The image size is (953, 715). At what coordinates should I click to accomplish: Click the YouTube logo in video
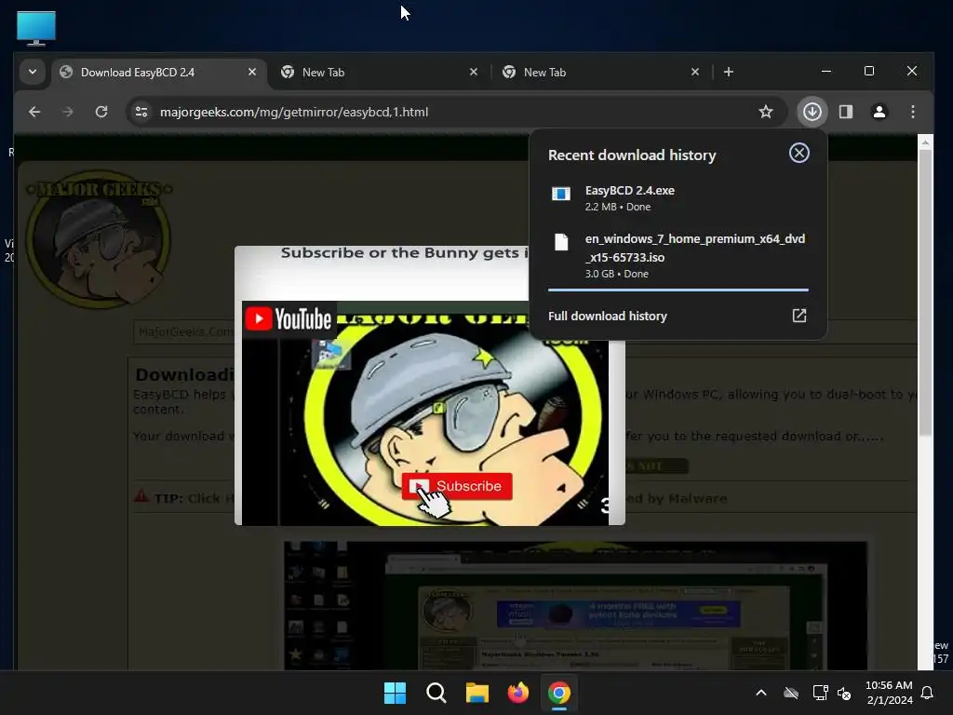coord(289,319)
